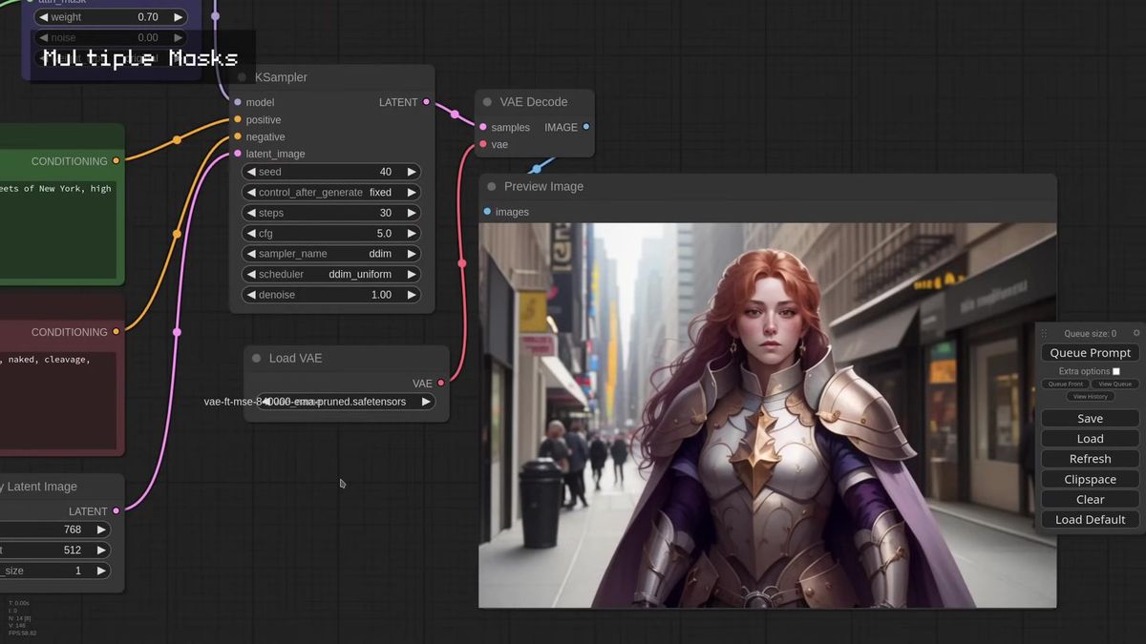Click the LATENT output port on KSampler

tap(426, 102)
